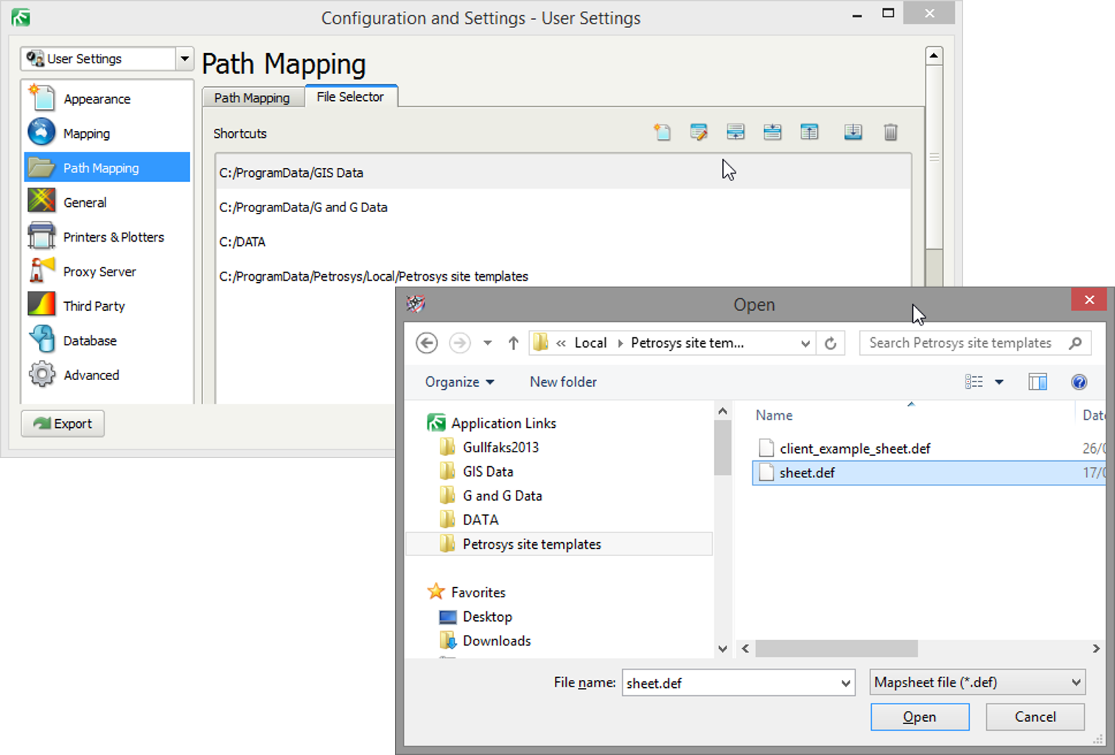Open the Mapsheet file type dropdown
Screen dimensions: 1115x755
tap(977, 682)
